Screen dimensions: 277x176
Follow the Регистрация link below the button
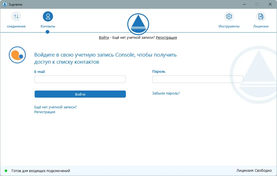45,112
